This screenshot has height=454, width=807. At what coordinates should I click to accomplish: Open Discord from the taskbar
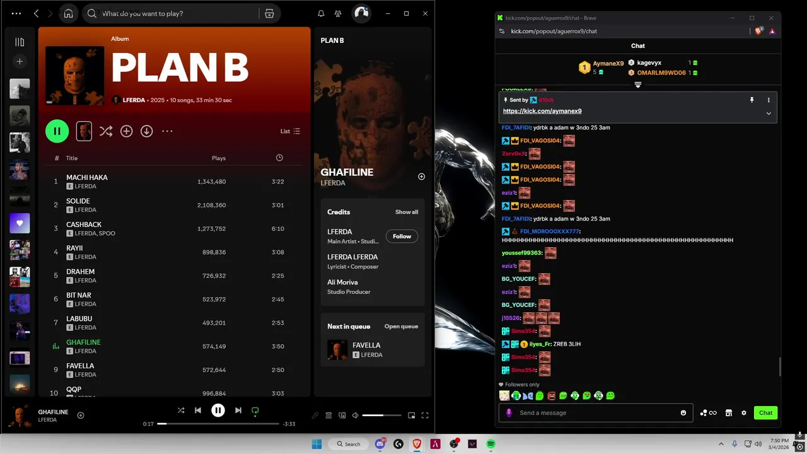380,444
